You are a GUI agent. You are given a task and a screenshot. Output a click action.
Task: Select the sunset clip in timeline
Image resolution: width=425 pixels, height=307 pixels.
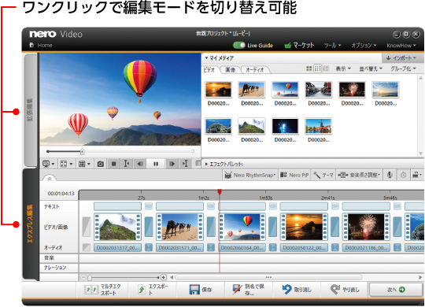click(x=304, y=227)
